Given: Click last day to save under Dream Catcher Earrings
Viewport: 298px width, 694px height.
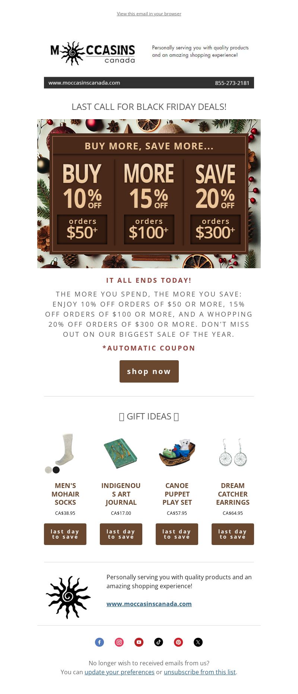Looking at the screenshot, I should 233,534.
